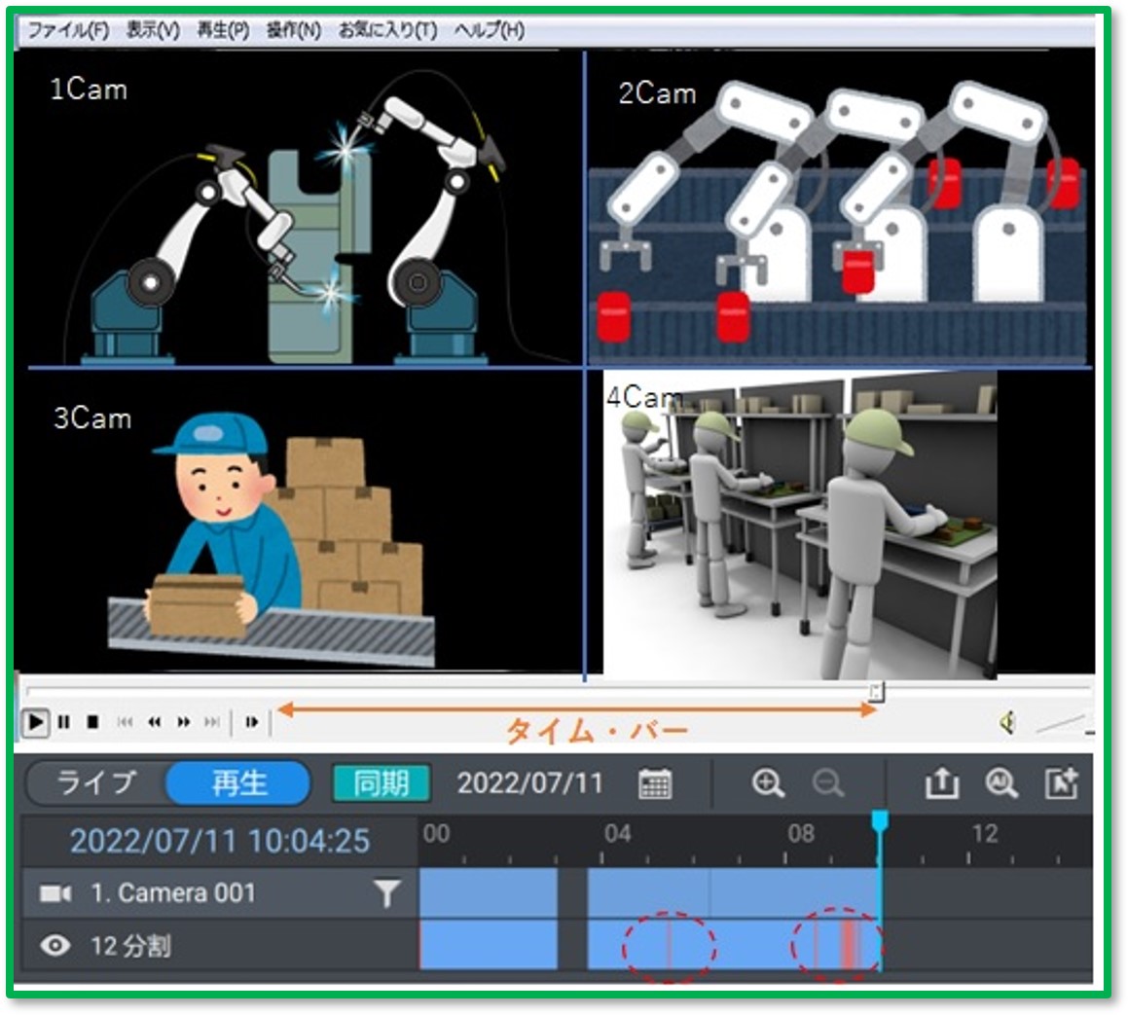1128x1015 pixels.
Task: Open the AI search magnifier icon
Action: [x=1001, y=783]
